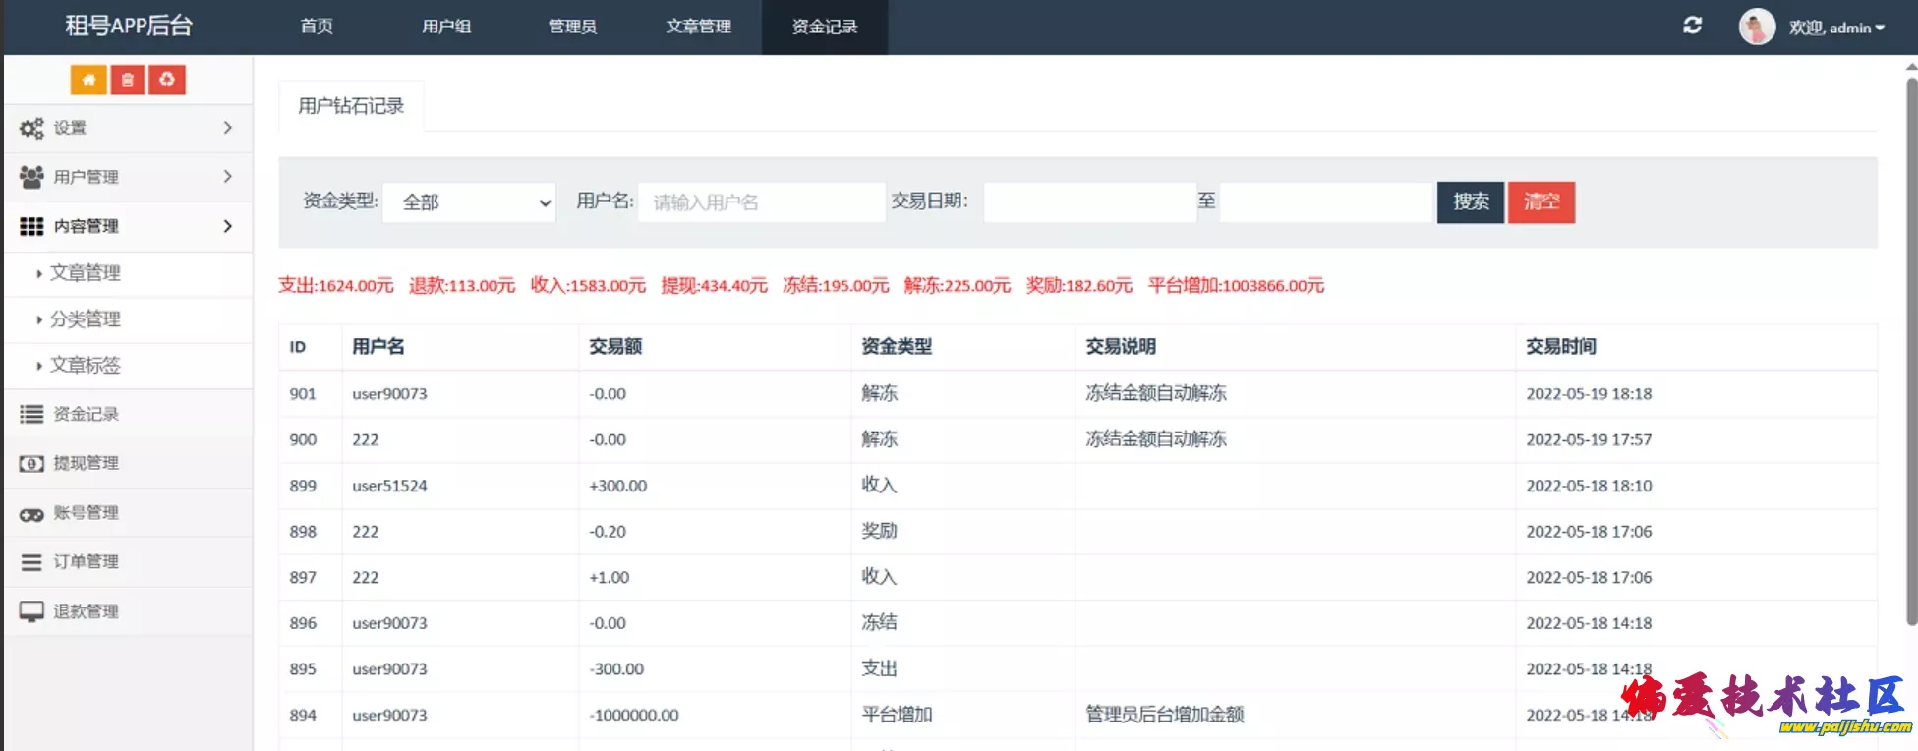Switch to the 文章管理 top menu
This screenshot has height=751, width=1918.
(698, 27)
